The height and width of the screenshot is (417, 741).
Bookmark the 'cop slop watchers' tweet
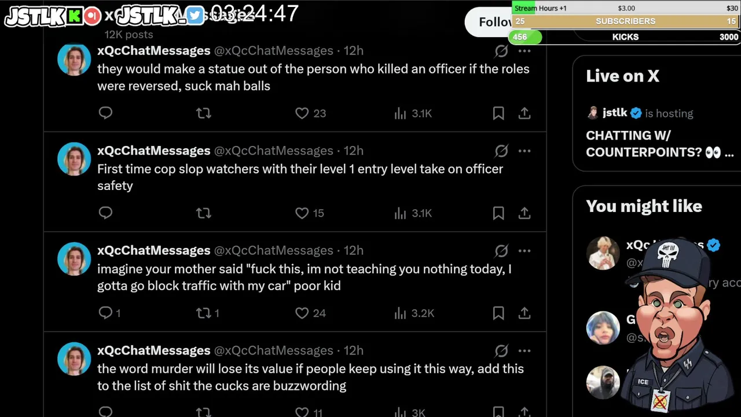(498, 213)
